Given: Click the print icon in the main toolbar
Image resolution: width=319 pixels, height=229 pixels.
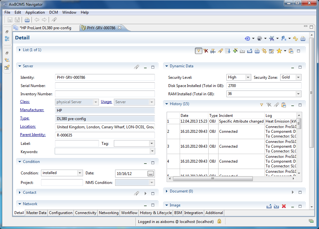Looking at the screenshot, I should [x=27, y=20].
